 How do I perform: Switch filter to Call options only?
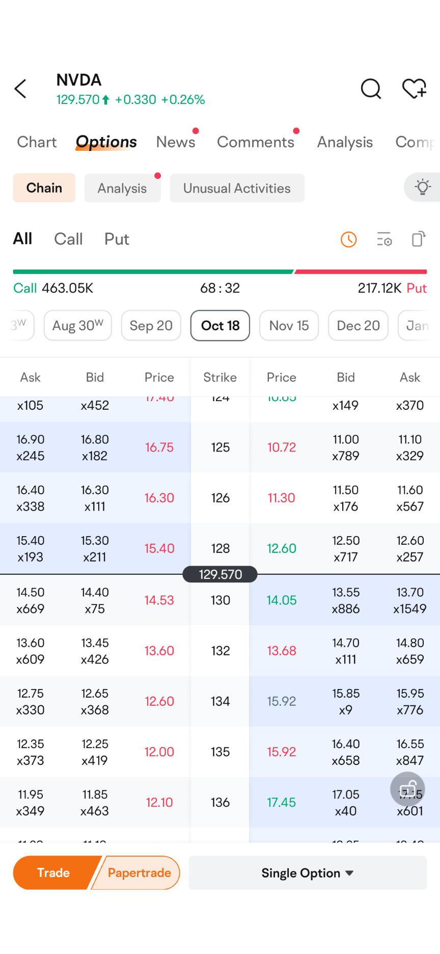(68, 239)
